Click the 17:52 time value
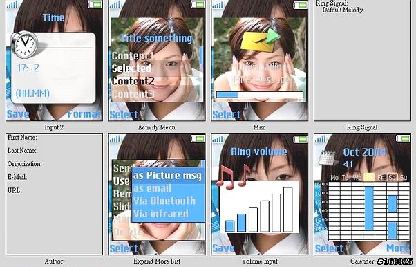 28,68
